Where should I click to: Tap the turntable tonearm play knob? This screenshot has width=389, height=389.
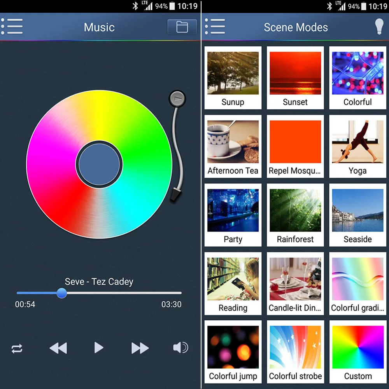point(177,98)
